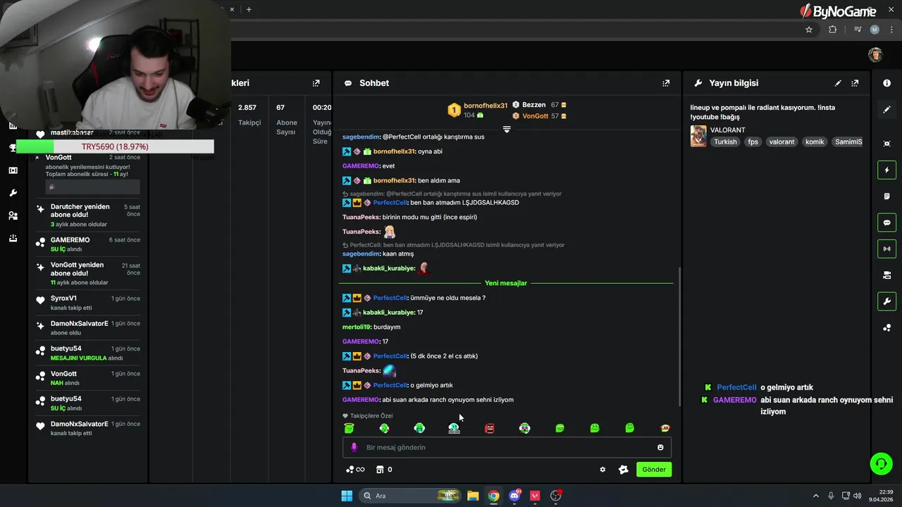Image resolution: width=902 pixels, height=507 pixels.
Task: Click the star badge icon beside Gönder
Action: pos(623,470)
